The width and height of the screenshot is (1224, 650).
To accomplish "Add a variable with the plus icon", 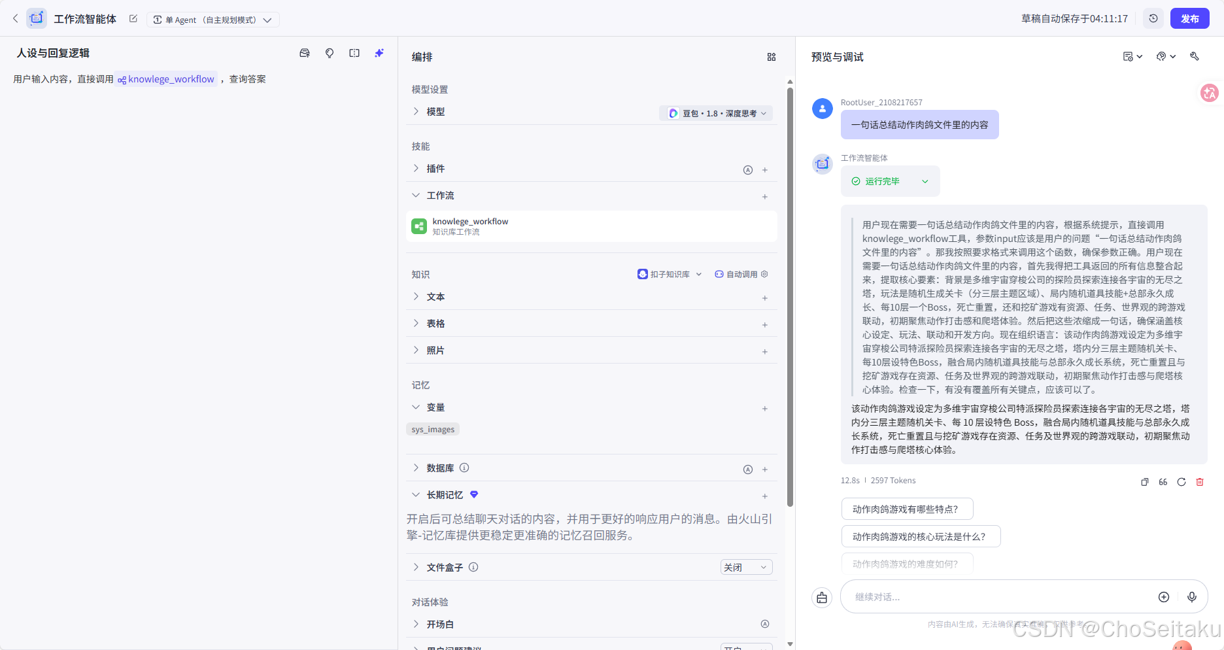I will coord(765,409).
